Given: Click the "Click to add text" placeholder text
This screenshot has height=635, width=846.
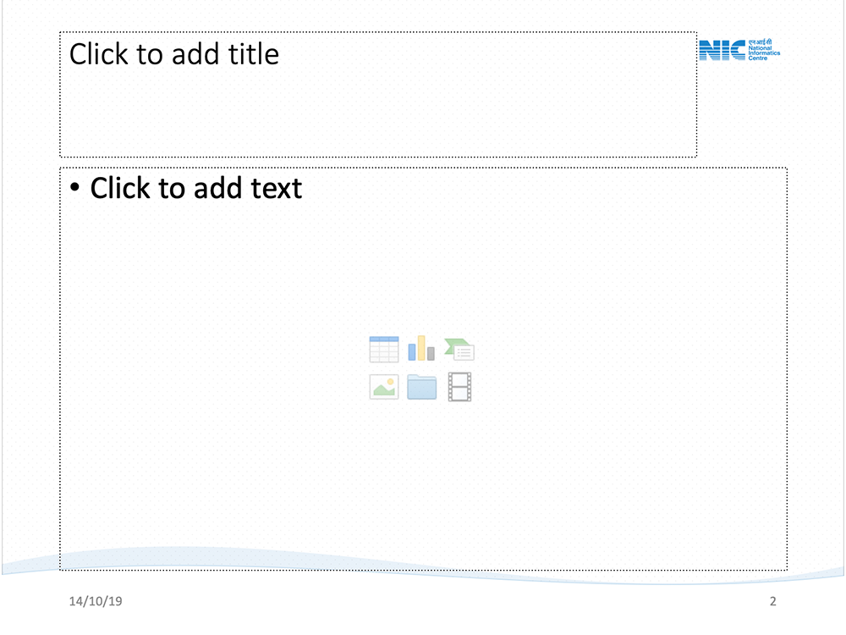Looking at the screenshot, I should point(195,188).
